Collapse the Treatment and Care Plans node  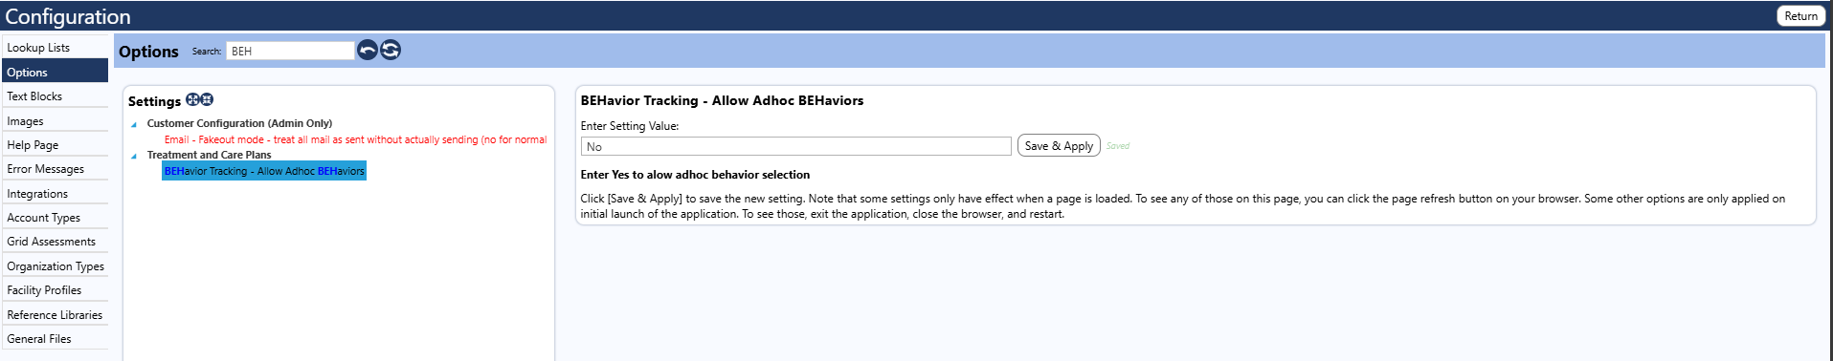pos(134,156)
